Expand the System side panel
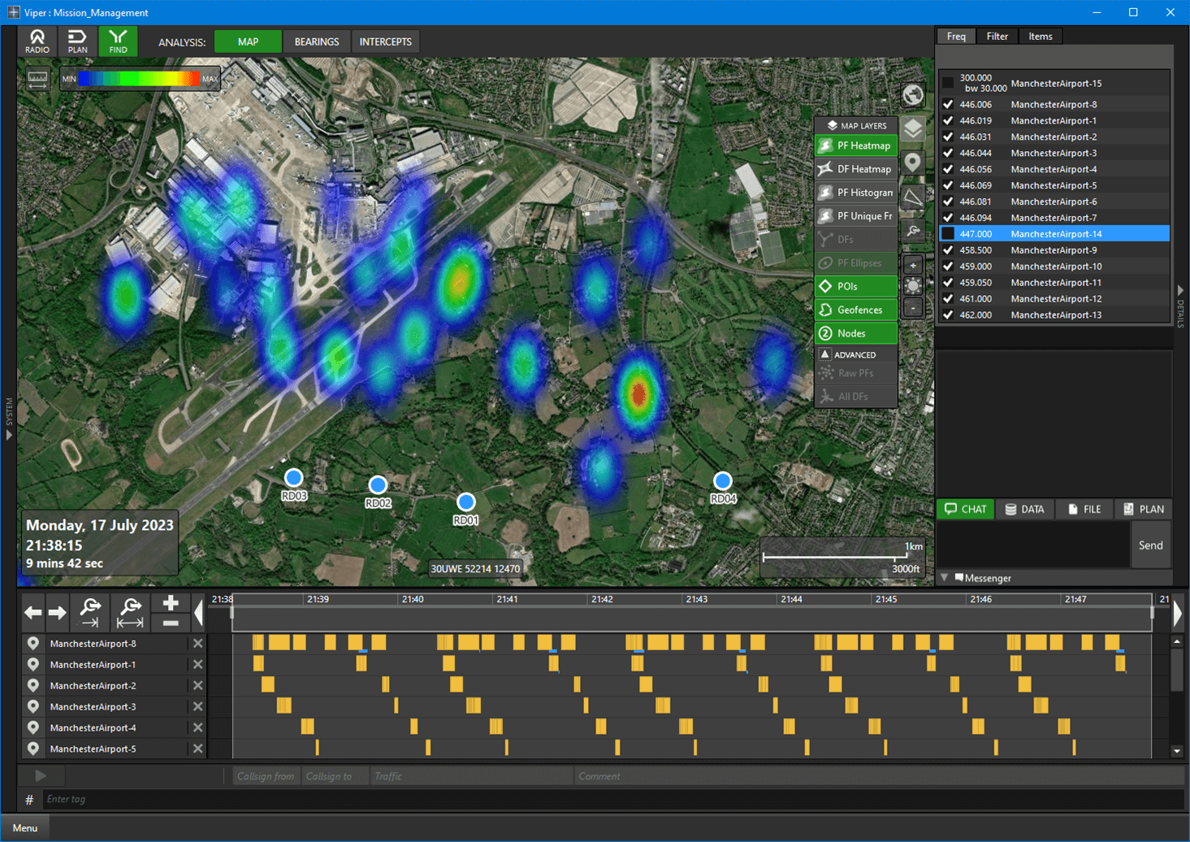 9,435
